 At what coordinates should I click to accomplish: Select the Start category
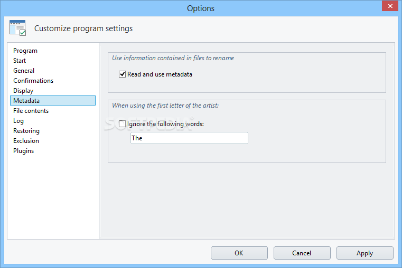pyautogui.click(x=20, y=61)
